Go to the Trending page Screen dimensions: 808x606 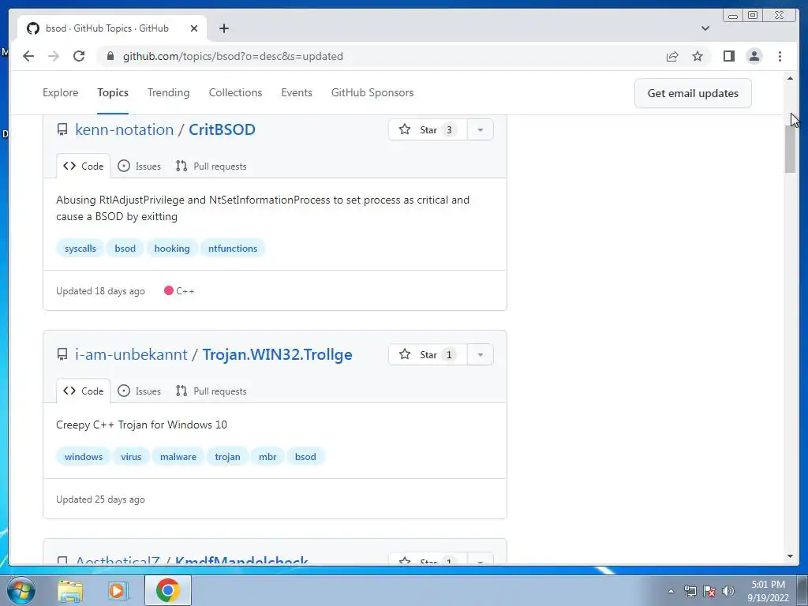169,93
